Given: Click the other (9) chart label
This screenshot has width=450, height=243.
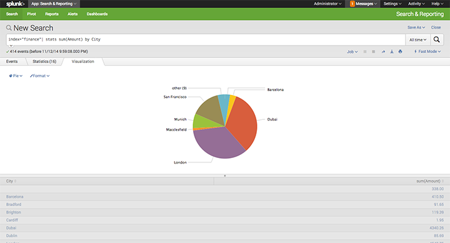Looking at the screenshot, I should [179, 88].
